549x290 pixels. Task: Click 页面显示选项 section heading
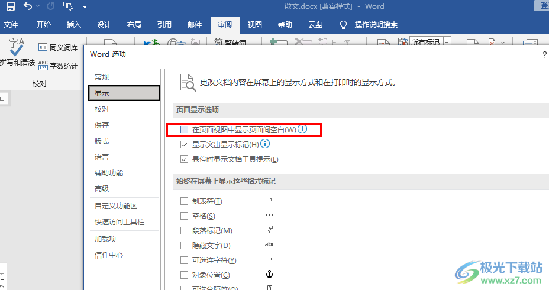coord(198,110)
